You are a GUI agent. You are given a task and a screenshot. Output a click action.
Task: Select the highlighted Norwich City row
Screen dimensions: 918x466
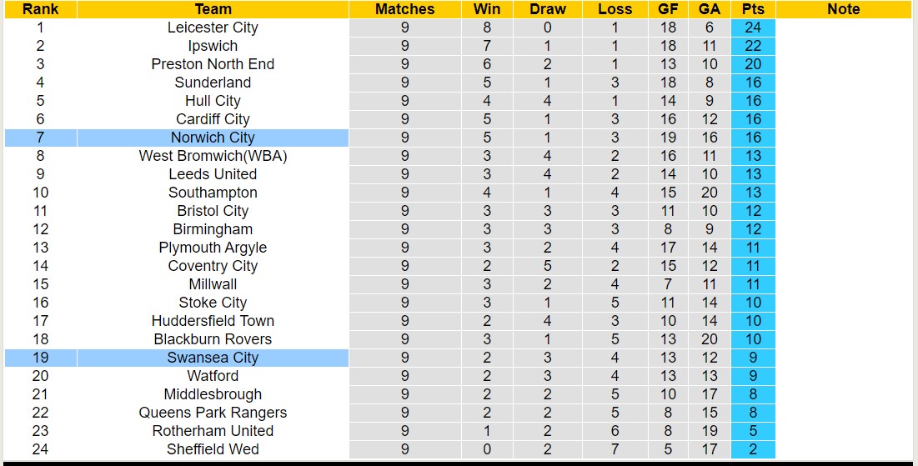click(213, 138)
